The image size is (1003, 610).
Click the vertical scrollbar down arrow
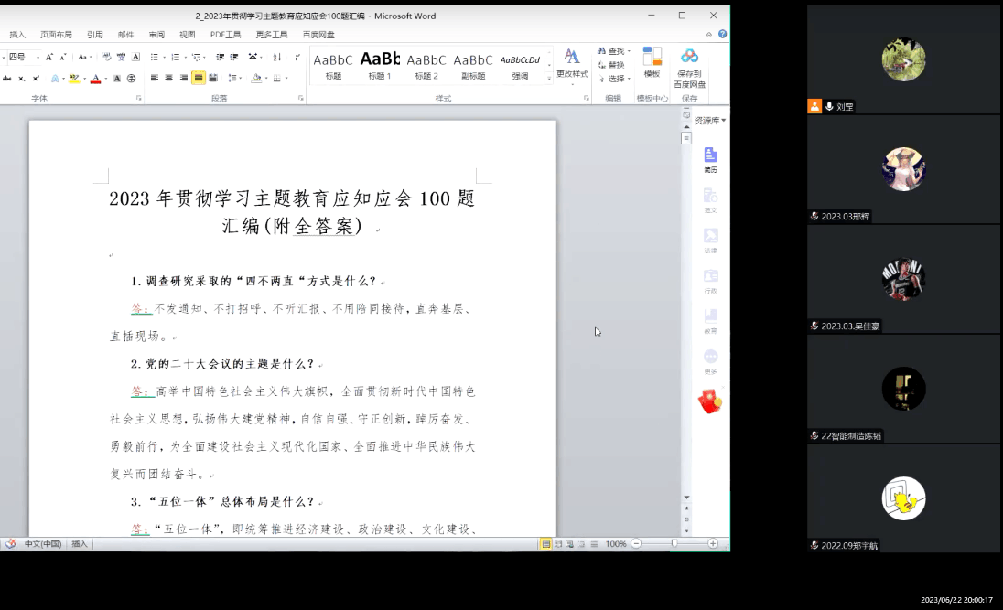pos(686,498)
